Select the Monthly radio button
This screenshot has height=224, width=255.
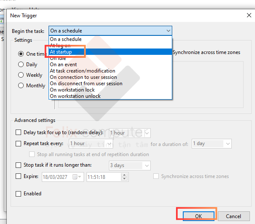(21, 86)
